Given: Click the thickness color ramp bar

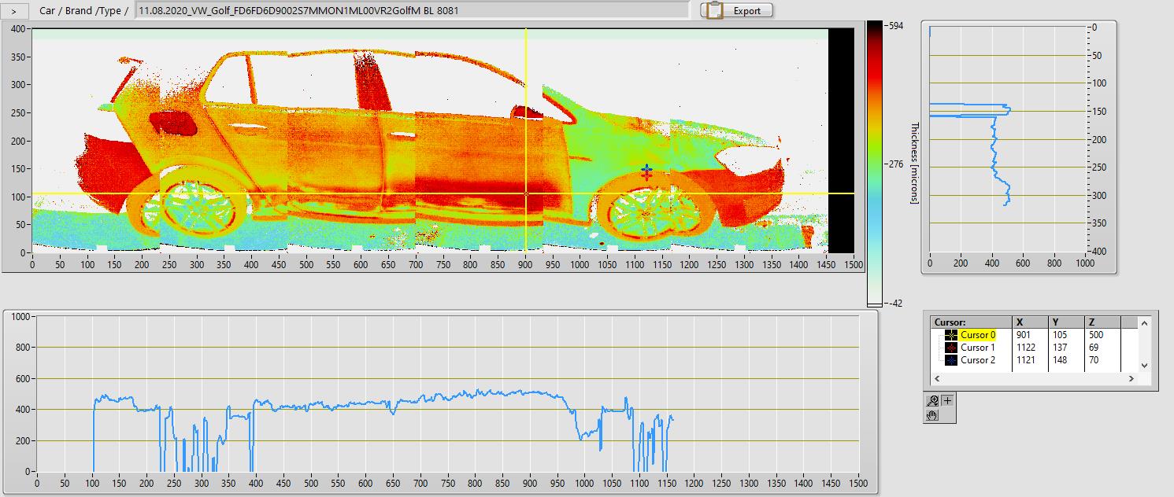Looking at the screenshot, I should (x=875, y=164).
